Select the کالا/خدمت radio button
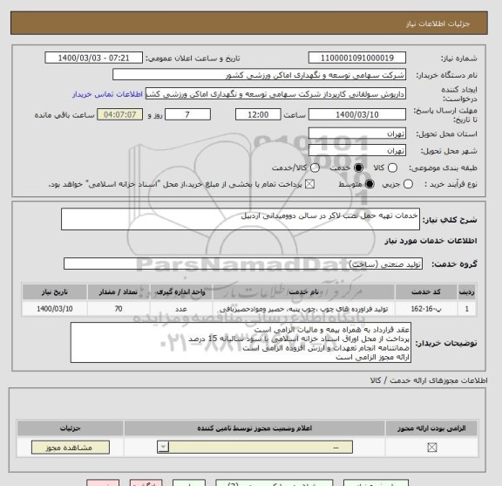The image size is (502, 486). tap(315, 168)
